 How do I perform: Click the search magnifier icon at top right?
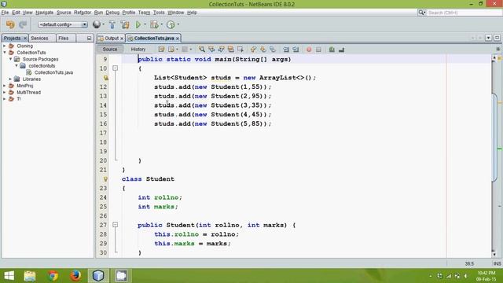click(x=421, y=13)
